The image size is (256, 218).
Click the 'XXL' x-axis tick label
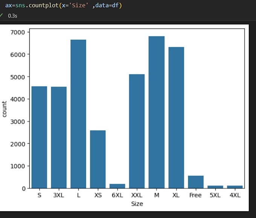pos(137,195)
